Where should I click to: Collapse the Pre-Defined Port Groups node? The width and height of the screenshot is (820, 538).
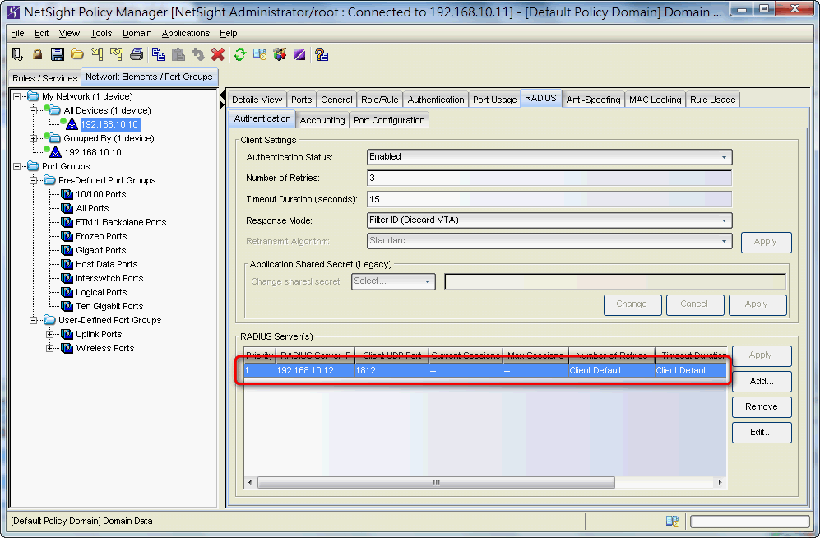pos(34,180)
